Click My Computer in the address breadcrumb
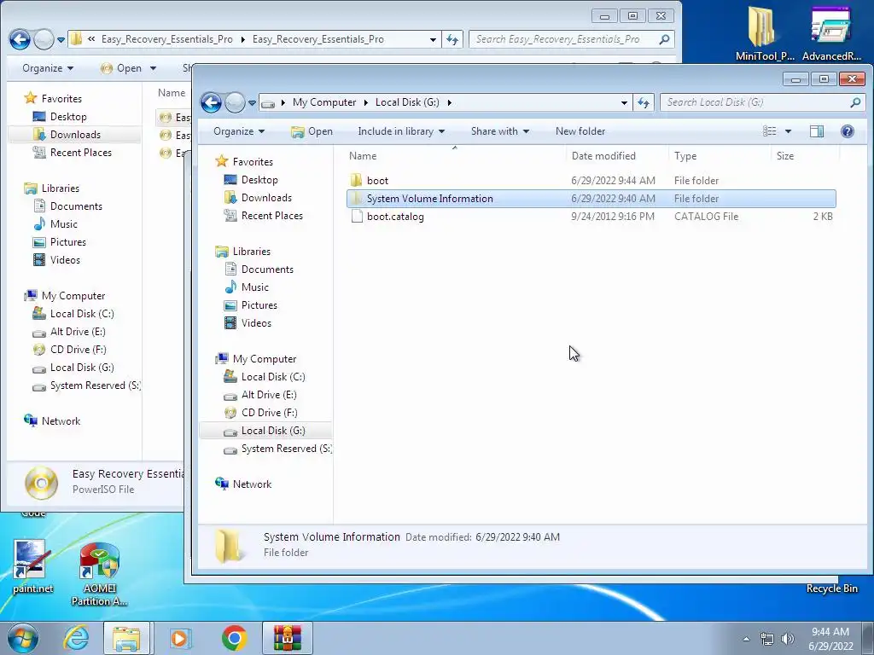Viewport: 874px width, 655px height. click(323, 102)
